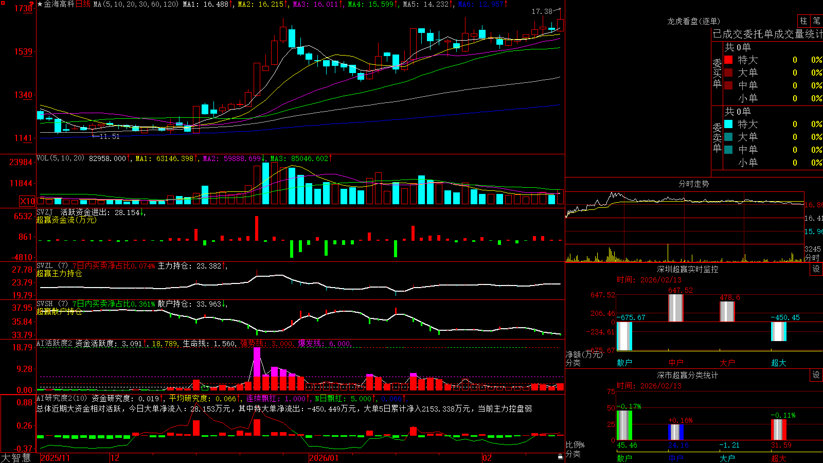
Task: Click the 2026/01 date marker
Action: (x=324, y=458)
